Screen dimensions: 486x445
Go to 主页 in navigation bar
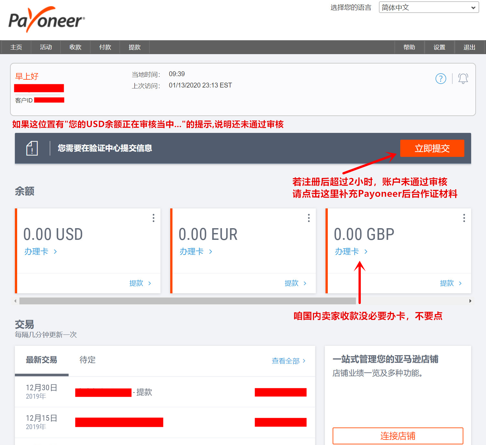click(16, 47)
